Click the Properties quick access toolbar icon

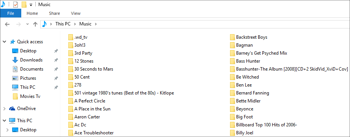[16, 5]
